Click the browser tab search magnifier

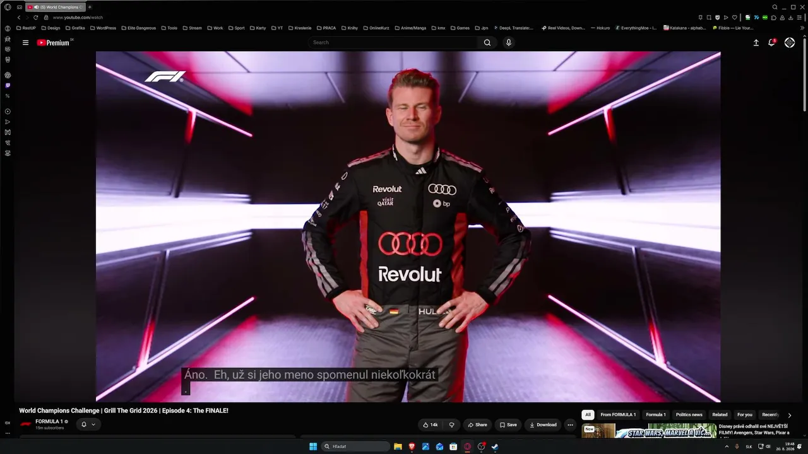click(775, 7)
